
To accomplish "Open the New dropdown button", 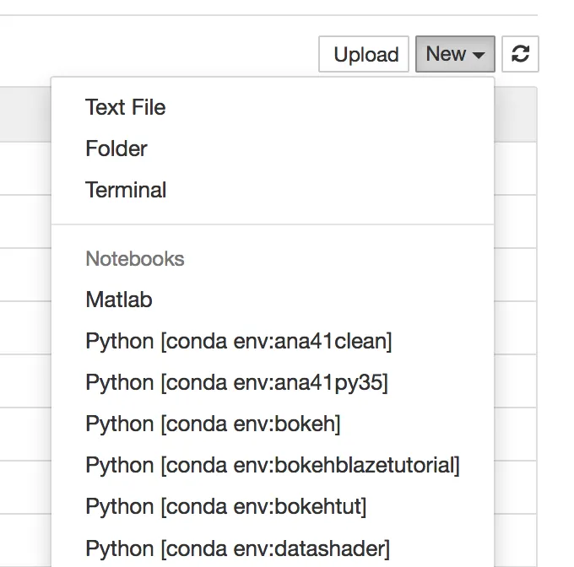I will tap(453, 55).
